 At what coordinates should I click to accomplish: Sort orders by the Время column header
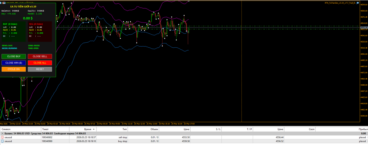coord(83,129)
